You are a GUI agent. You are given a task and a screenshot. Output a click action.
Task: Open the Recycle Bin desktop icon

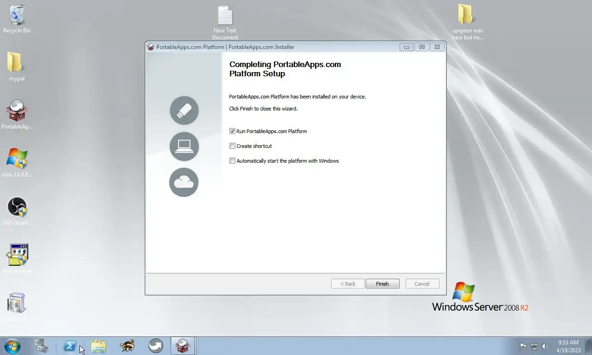point(17,19)
